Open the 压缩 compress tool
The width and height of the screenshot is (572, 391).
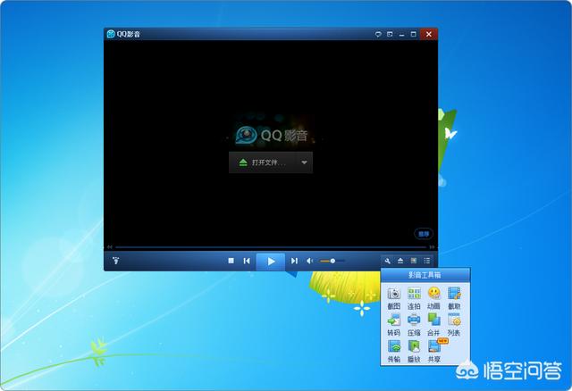point(414,325)
